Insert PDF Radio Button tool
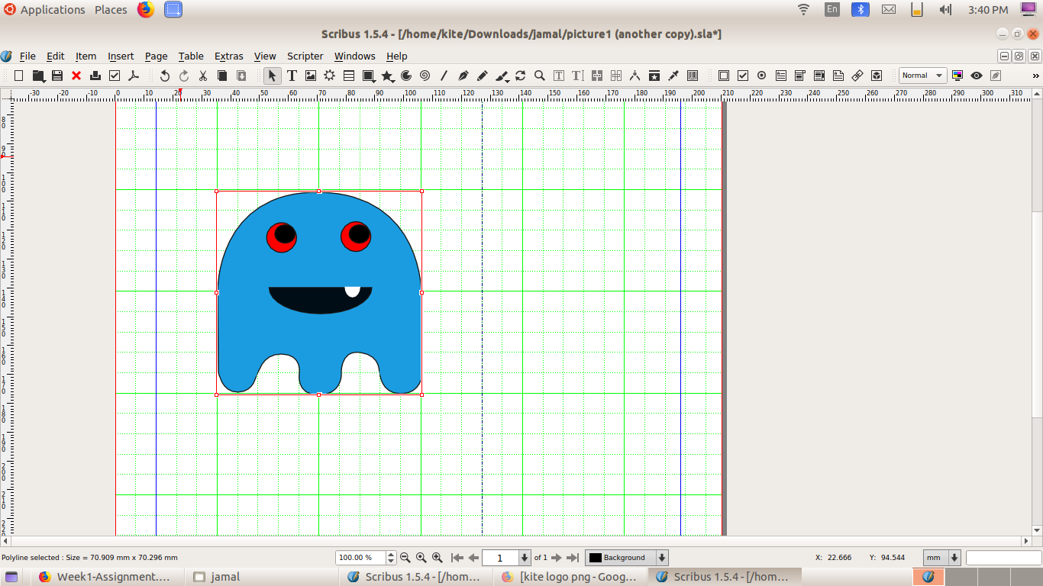Image resolution: width=1043 pixels, height=586 pixels. [762, 76]
